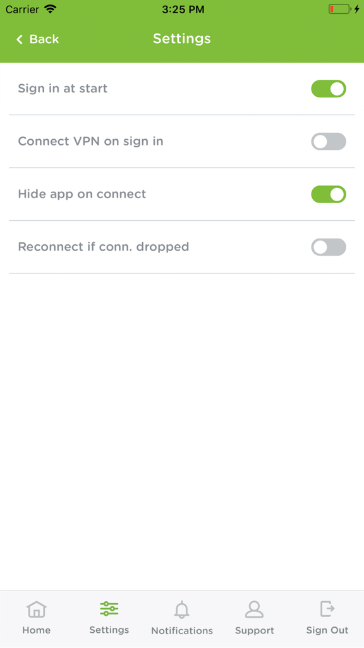The height and width of the screenshot is (648, 364).
Task: Tap the Notifications tab label
Action: 182,630
